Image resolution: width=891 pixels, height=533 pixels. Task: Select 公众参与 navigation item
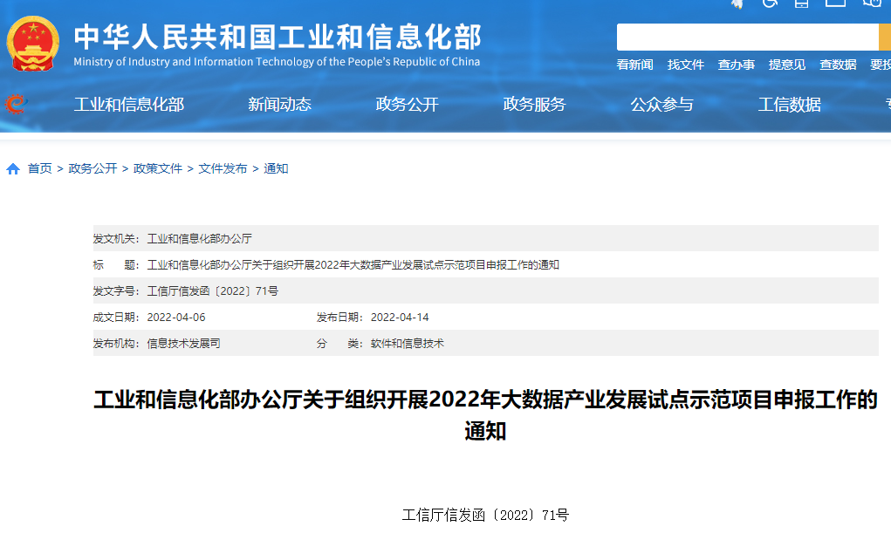coord(662,105)
